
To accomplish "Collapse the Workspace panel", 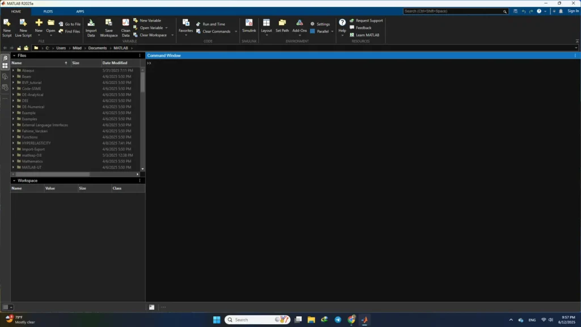I will 14,181.
